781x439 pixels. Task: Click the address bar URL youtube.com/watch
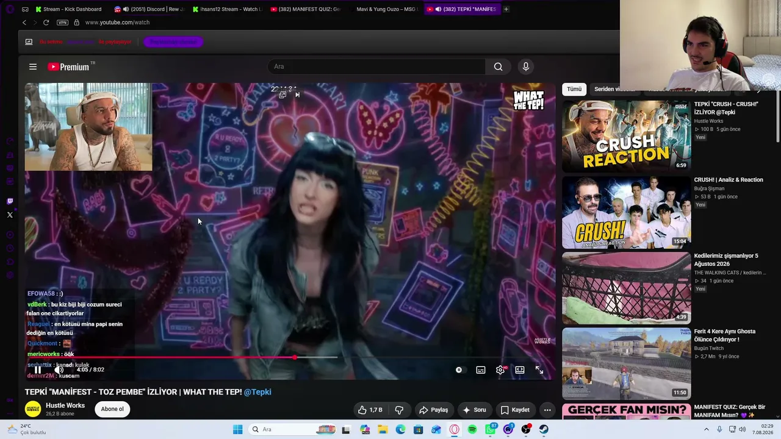[x=117, y=23]
